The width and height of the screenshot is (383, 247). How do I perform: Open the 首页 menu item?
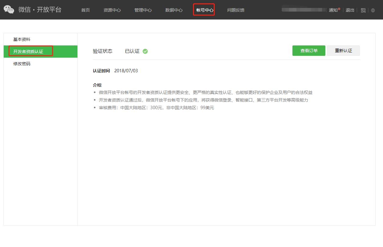tap(86, 10)
